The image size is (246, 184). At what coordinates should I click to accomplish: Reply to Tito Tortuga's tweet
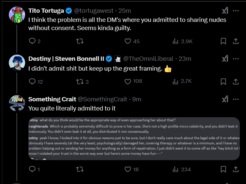[x=32, y=41]
